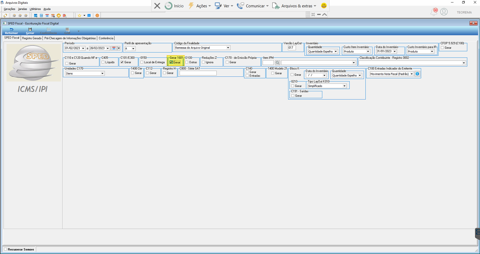Image resolution: width=480 pixels, height=254 pixels.
Task: Check the 0150 Local de Entrega checkbox
Action: [x=142, y=62]
